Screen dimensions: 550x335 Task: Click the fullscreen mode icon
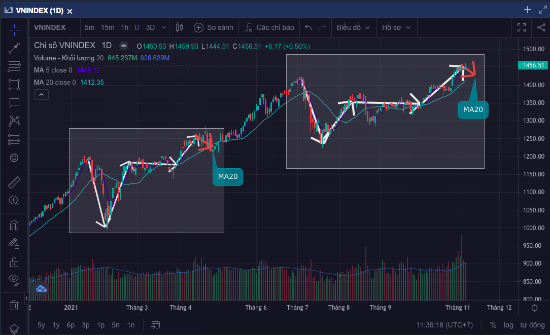[522, 27]
